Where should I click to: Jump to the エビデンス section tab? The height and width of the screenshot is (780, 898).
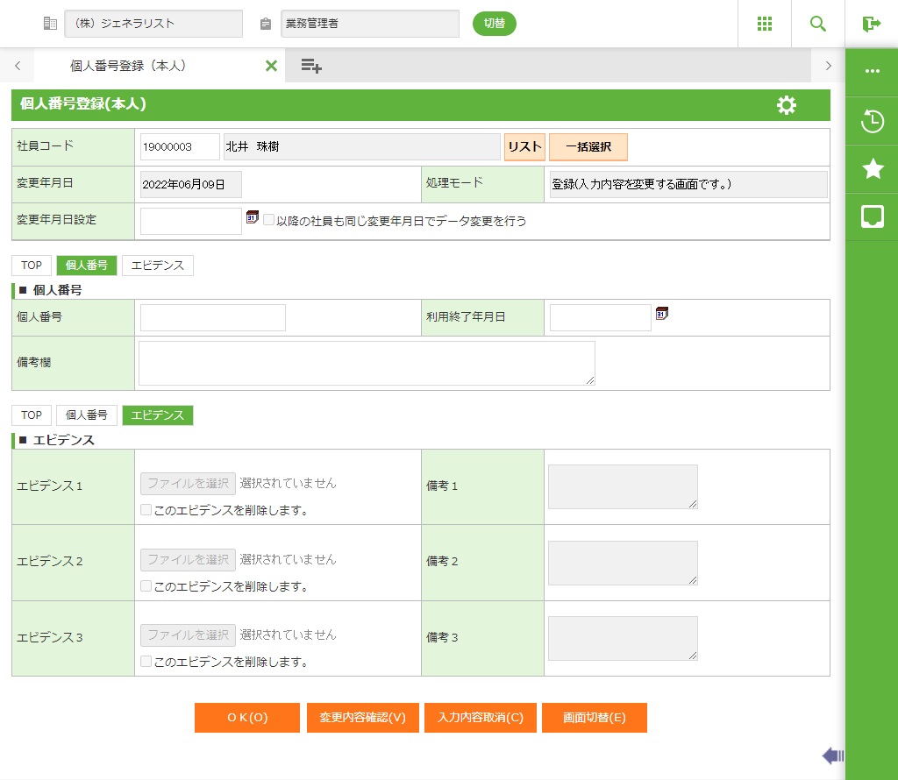(x=157, y=266)
